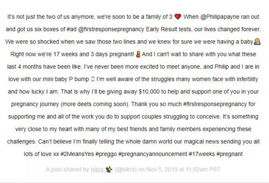Screen dimensions: 269x183
Task: Click the pregnant woman emoji
Action: click(138, 54)
